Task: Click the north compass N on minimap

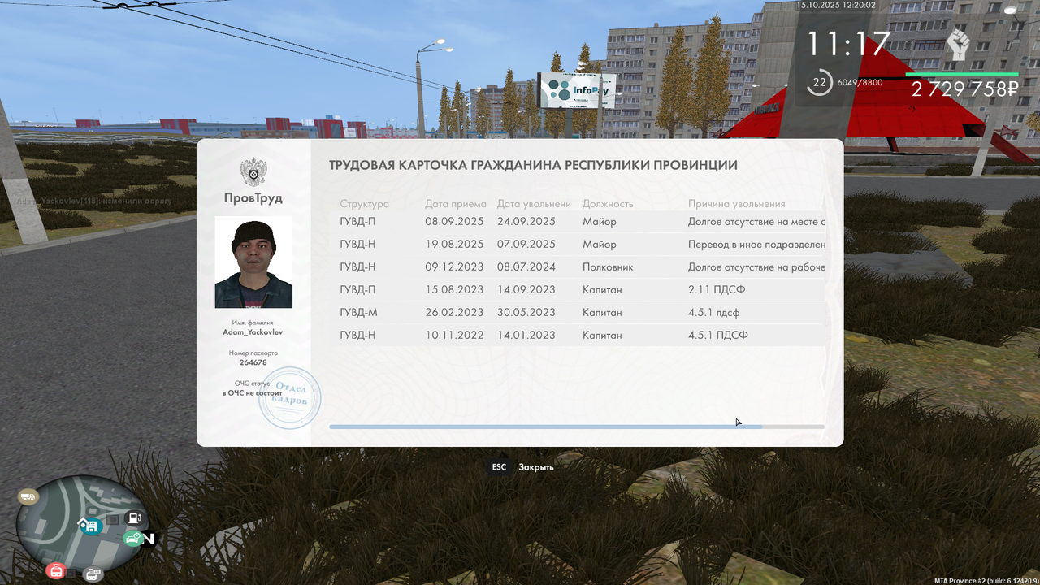Action: click(x=149, y=538)
